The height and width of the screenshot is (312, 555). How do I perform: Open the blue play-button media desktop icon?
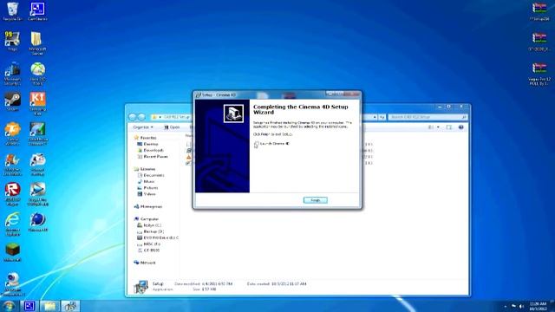click(37, 194)
